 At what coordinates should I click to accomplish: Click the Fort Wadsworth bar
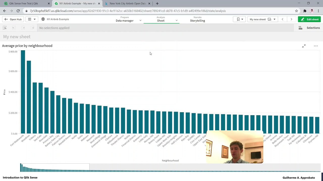point(23,92)
